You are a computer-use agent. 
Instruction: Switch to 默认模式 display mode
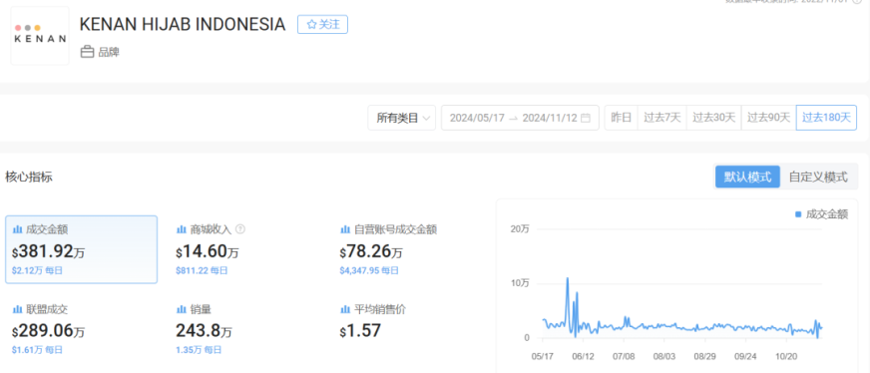pos(747,177)
